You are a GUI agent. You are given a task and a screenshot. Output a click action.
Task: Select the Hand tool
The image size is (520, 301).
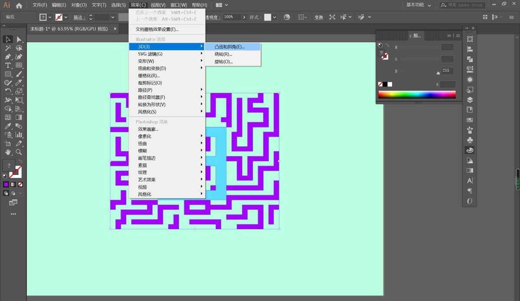click(8, 151)
